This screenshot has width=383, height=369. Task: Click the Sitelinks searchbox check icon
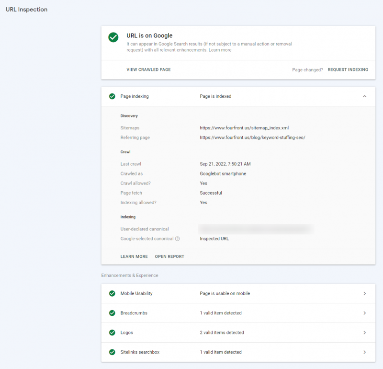(112, 352)
